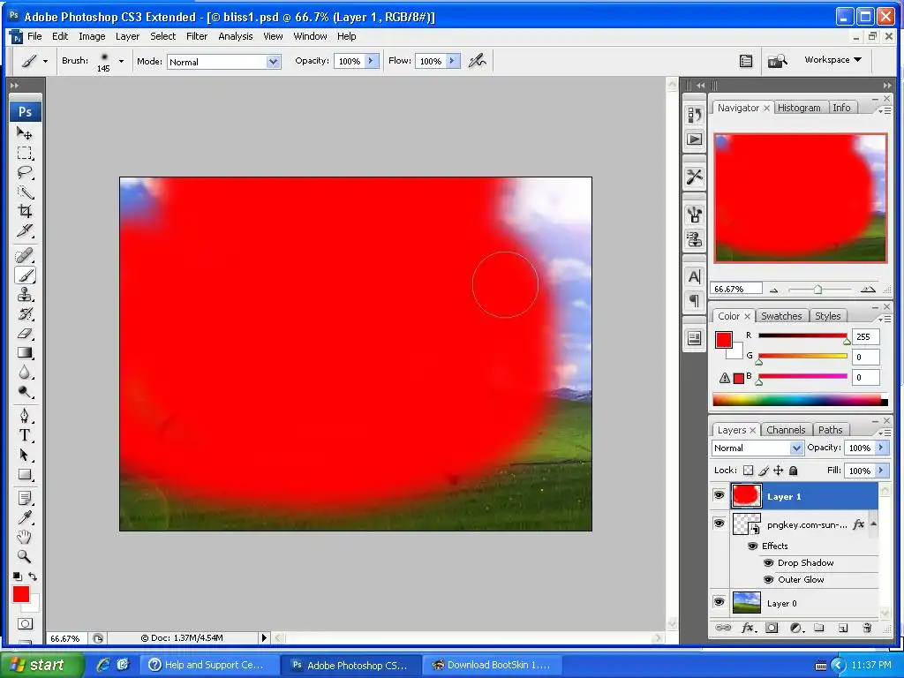
Task: Hide Layer 1 visibility eye
Action: pyautogui.click(x=719, y=495)
